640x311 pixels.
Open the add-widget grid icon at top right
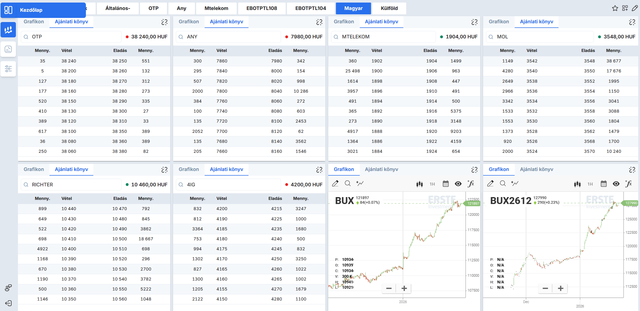[625, 8]
